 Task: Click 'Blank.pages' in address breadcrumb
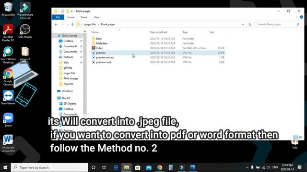(108, 24)
